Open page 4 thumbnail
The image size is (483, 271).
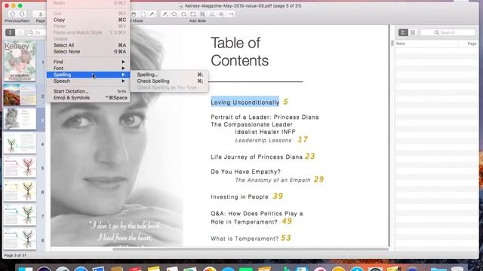coord(20,143)
